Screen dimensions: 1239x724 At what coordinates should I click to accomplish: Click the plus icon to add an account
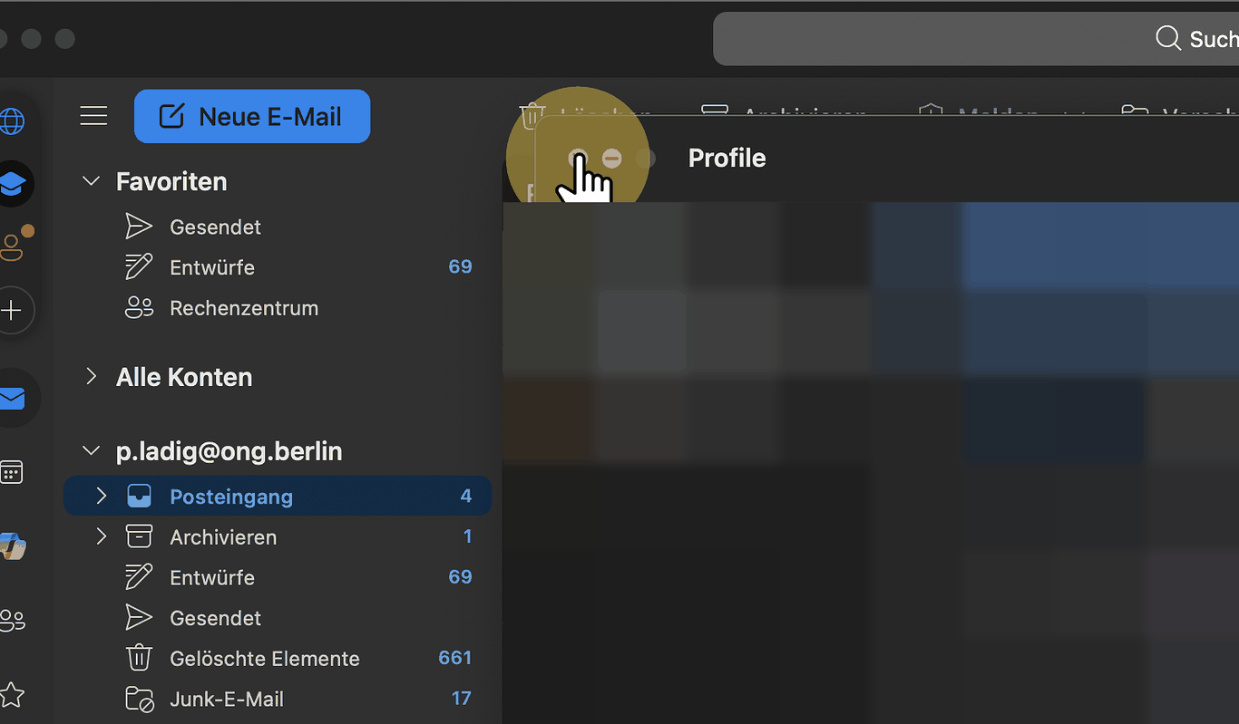pos(12,311)
